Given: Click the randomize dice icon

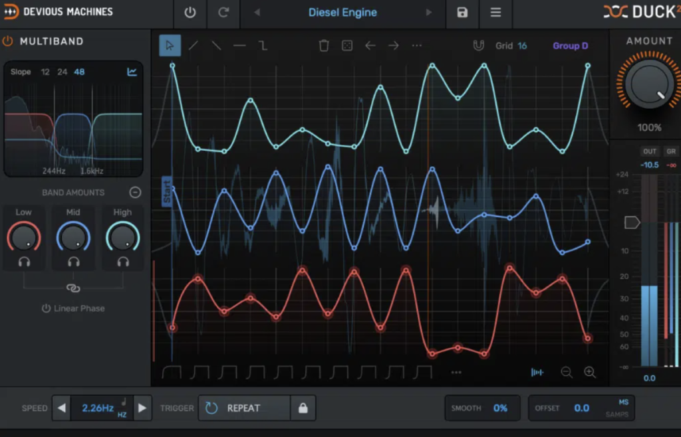Looking at the screenshot, I should tap(347, 46).
